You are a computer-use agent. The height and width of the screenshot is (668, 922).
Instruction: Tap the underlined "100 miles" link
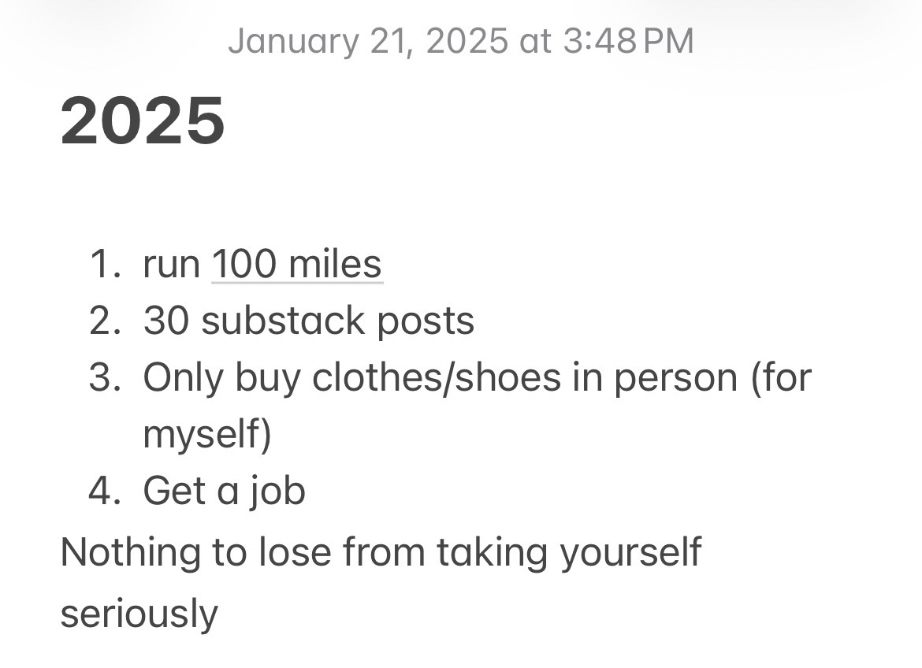coord(297,264)
